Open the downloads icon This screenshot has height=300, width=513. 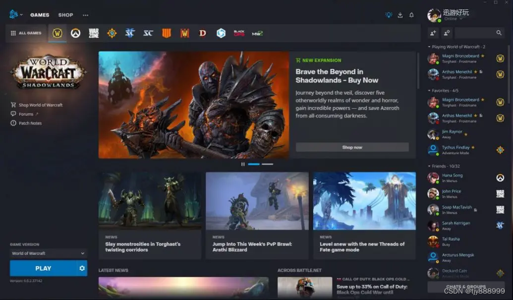point(400,15)
